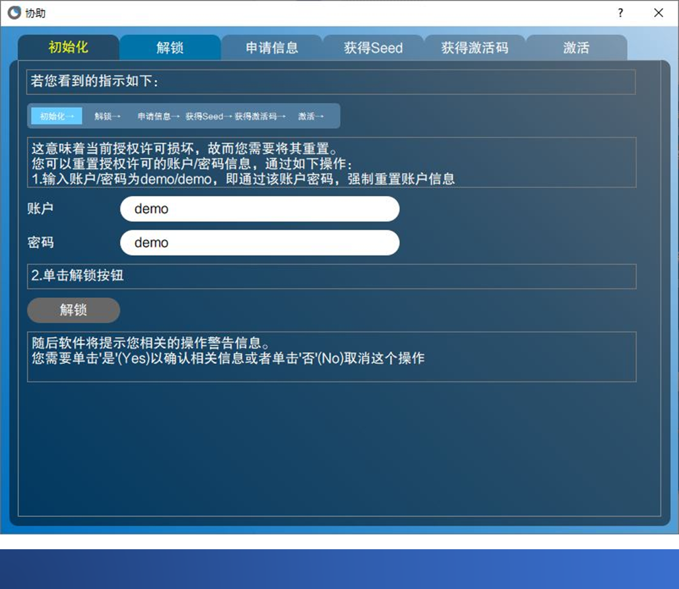Click the app logo icon in title bar

click(14, 13)
